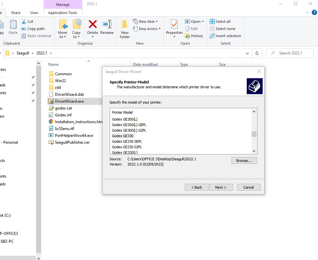The height and width of the screenshot is (260, 318).
Task: Click the red Delete X icon
Action: click(x=93, y=24)
